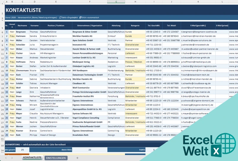Click the Vorname column heading
This screenshot has width=238, height=161.
pos(34,25)
